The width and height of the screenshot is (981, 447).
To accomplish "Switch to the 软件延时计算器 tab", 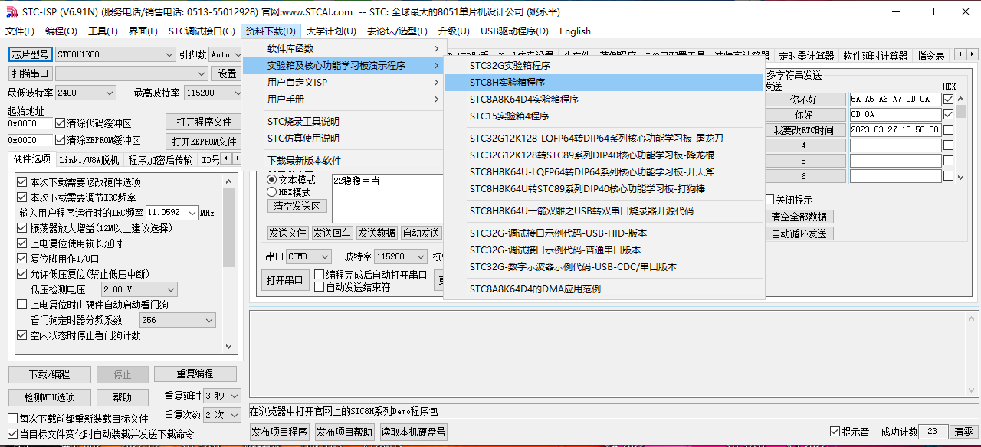I will [875, 56].
